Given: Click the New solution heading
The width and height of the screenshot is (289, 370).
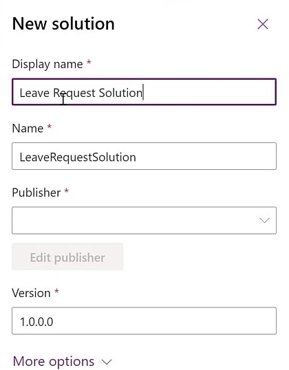Looking at the screenshot, I should pyautogui.click(x=63, y=24).
